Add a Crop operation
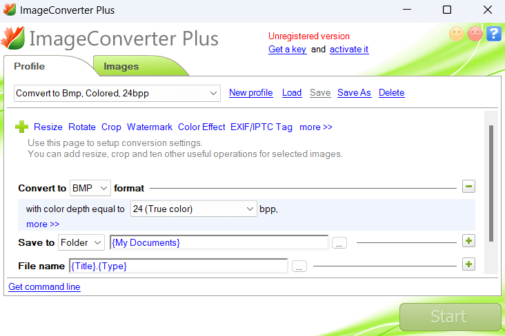This screenshot has width=505, height=336. click(x=111, y=127)
